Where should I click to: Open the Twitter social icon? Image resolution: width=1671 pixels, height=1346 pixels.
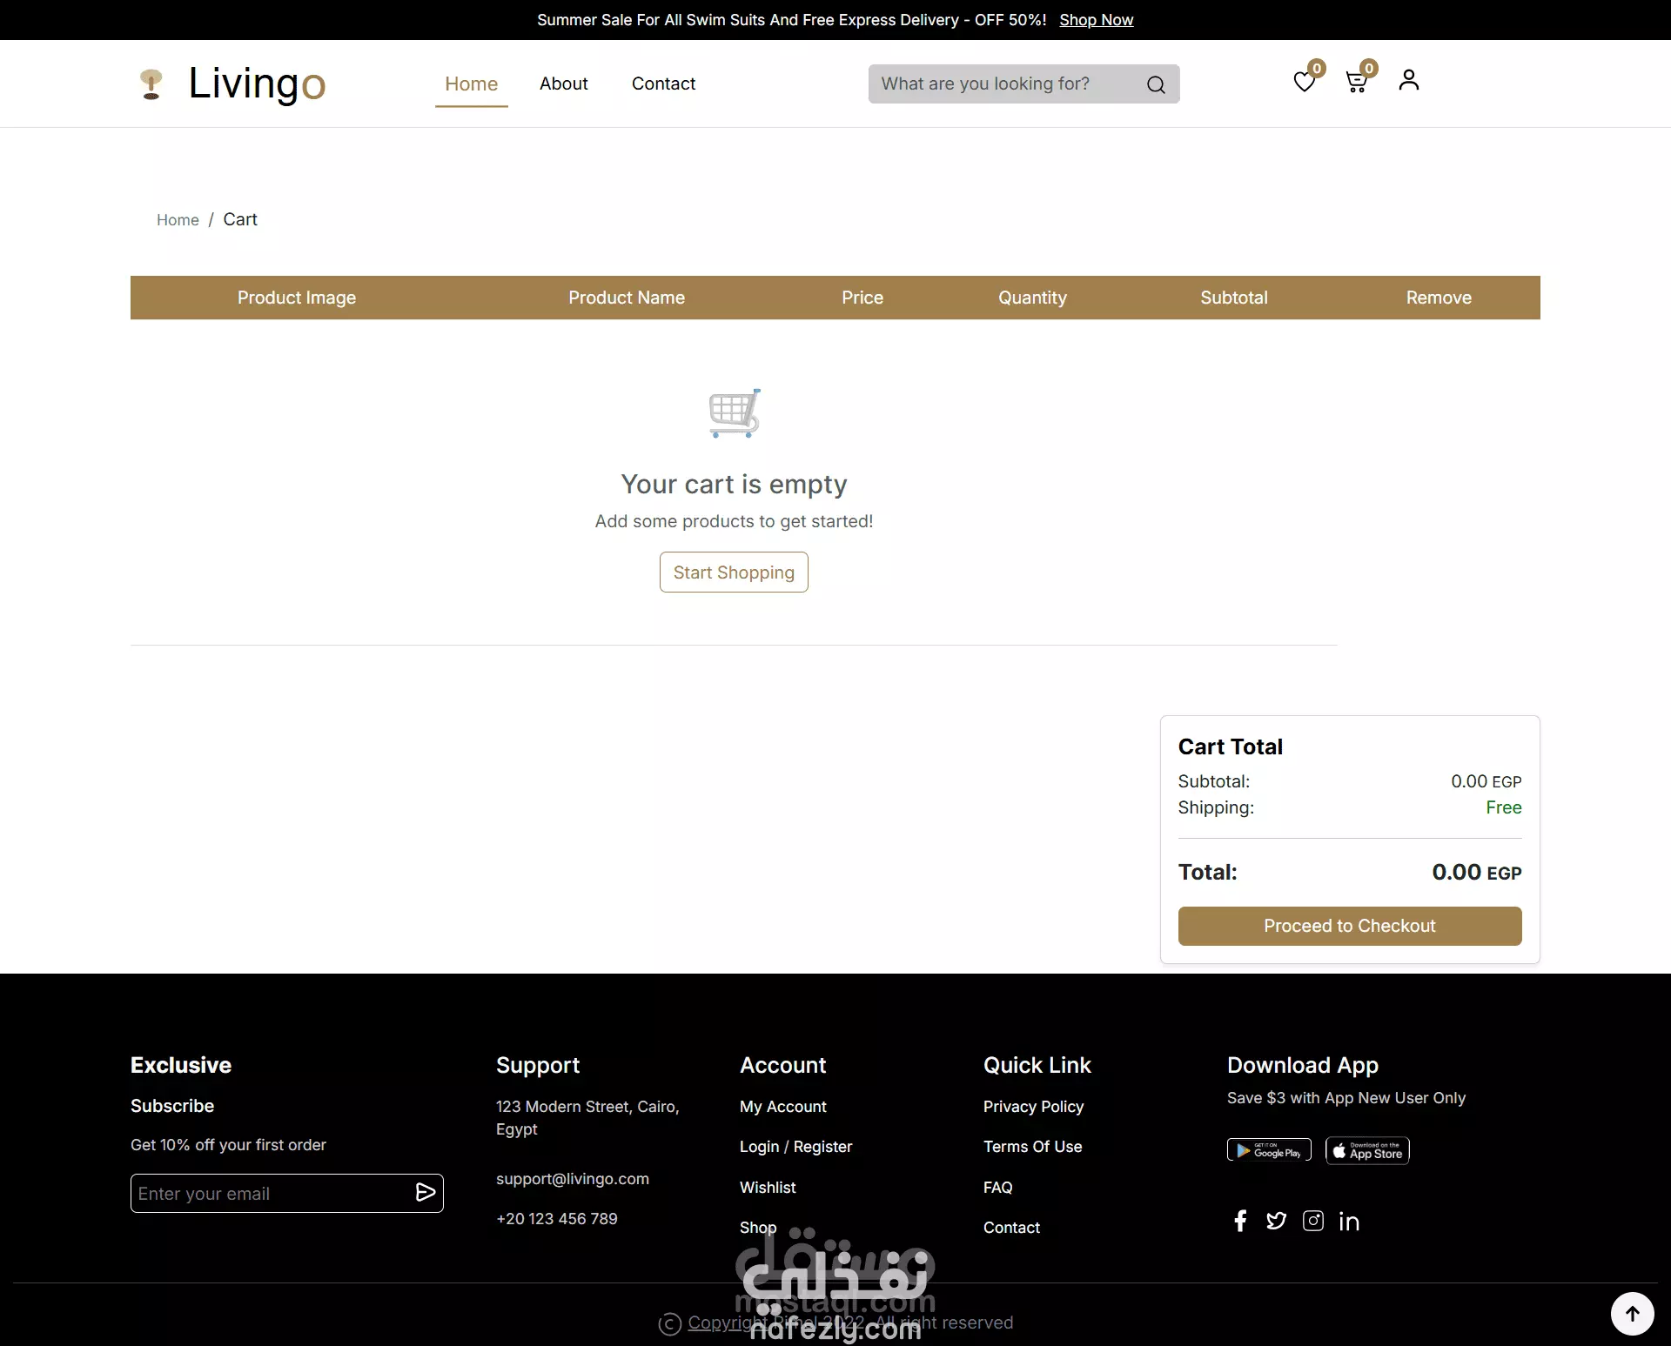[1276, 1221]
